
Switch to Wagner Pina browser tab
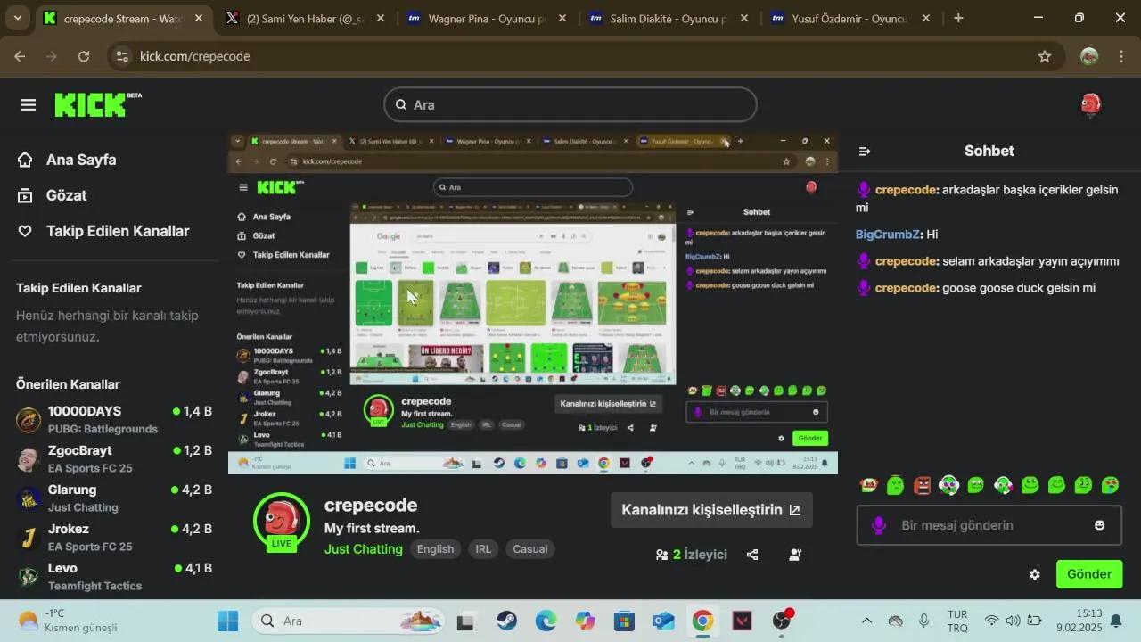[486, 18]
